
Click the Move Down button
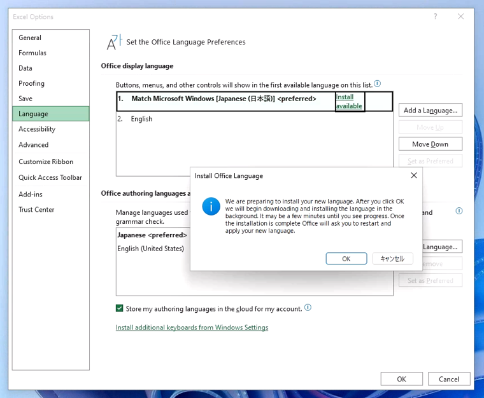coord(431,144)
